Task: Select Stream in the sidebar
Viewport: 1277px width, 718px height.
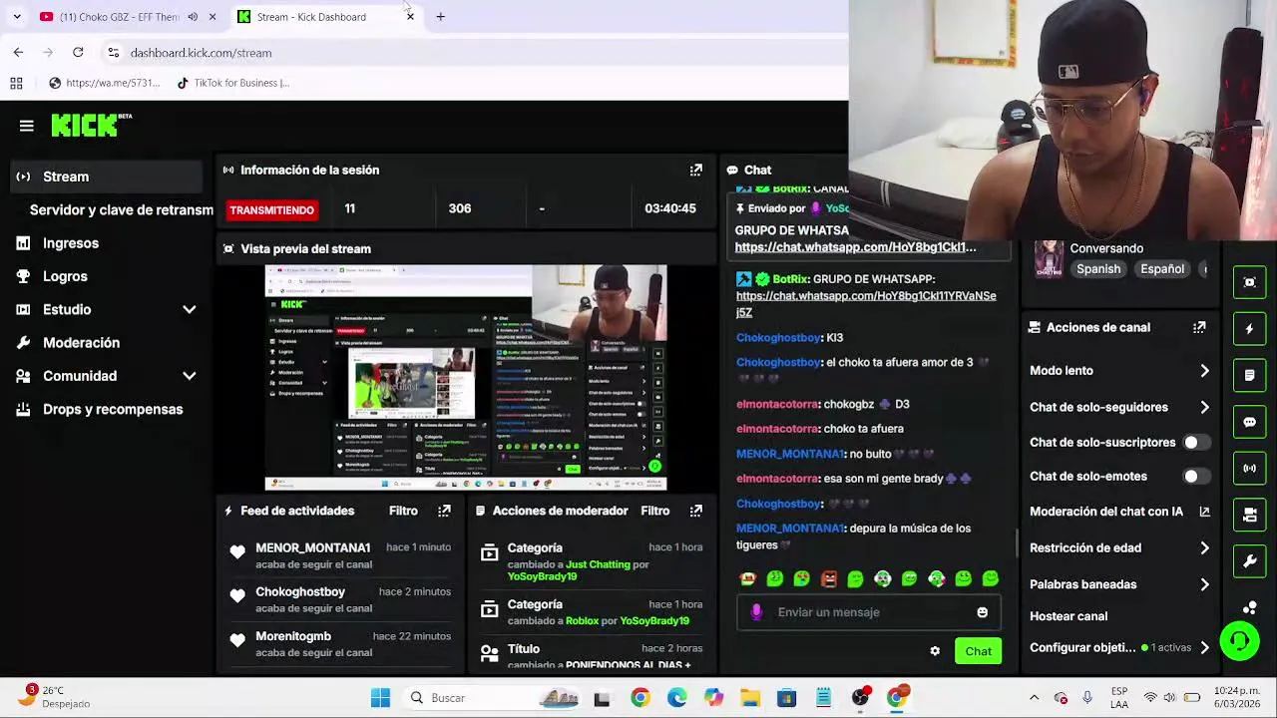Action: point(105,177)
